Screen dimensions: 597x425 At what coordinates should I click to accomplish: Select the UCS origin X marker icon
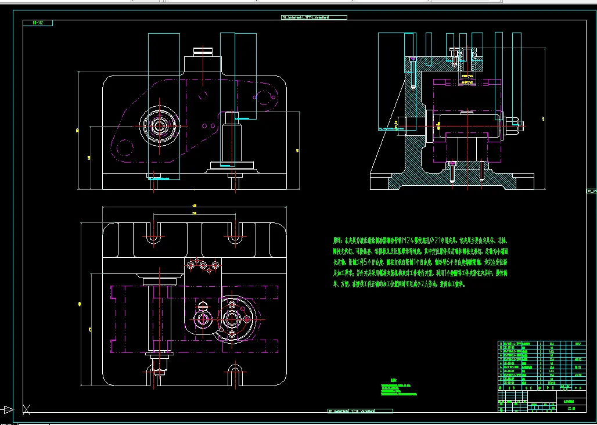pos(26,409)
